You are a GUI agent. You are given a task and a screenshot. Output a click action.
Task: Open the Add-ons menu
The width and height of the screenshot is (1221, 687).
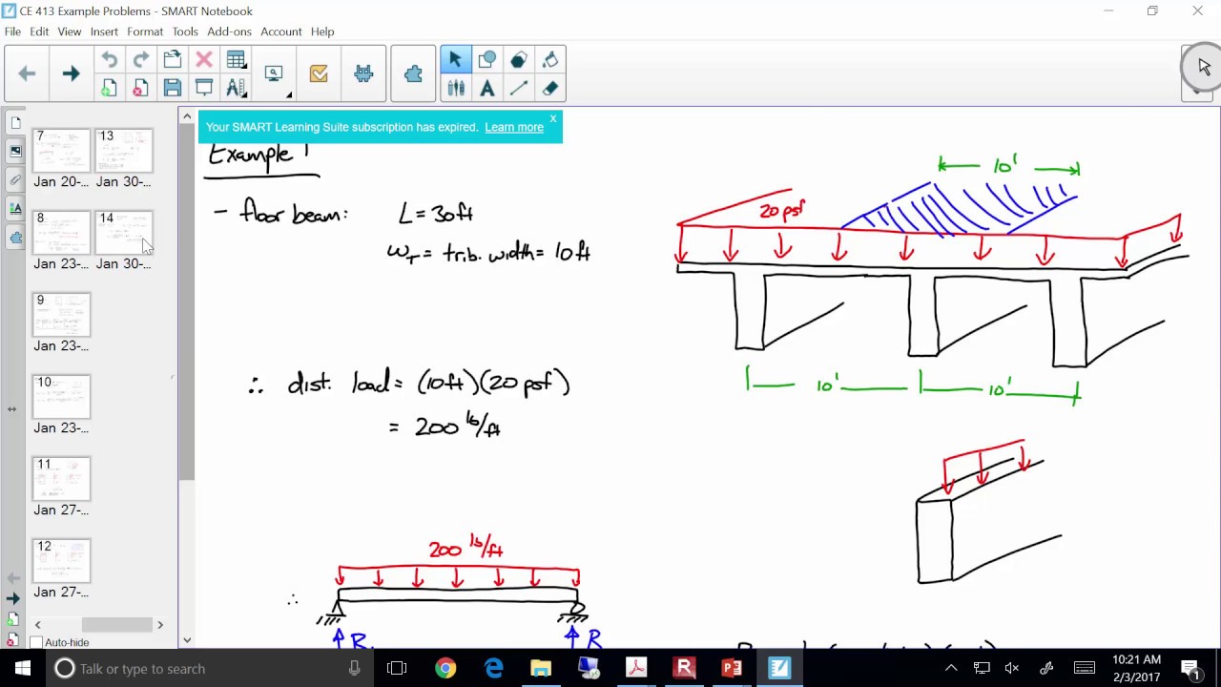(x=229, y=31)
